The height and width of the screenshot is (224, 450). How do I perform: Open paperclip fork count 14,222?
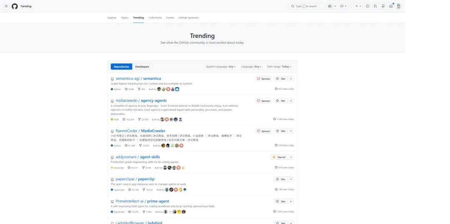[148, 190]
